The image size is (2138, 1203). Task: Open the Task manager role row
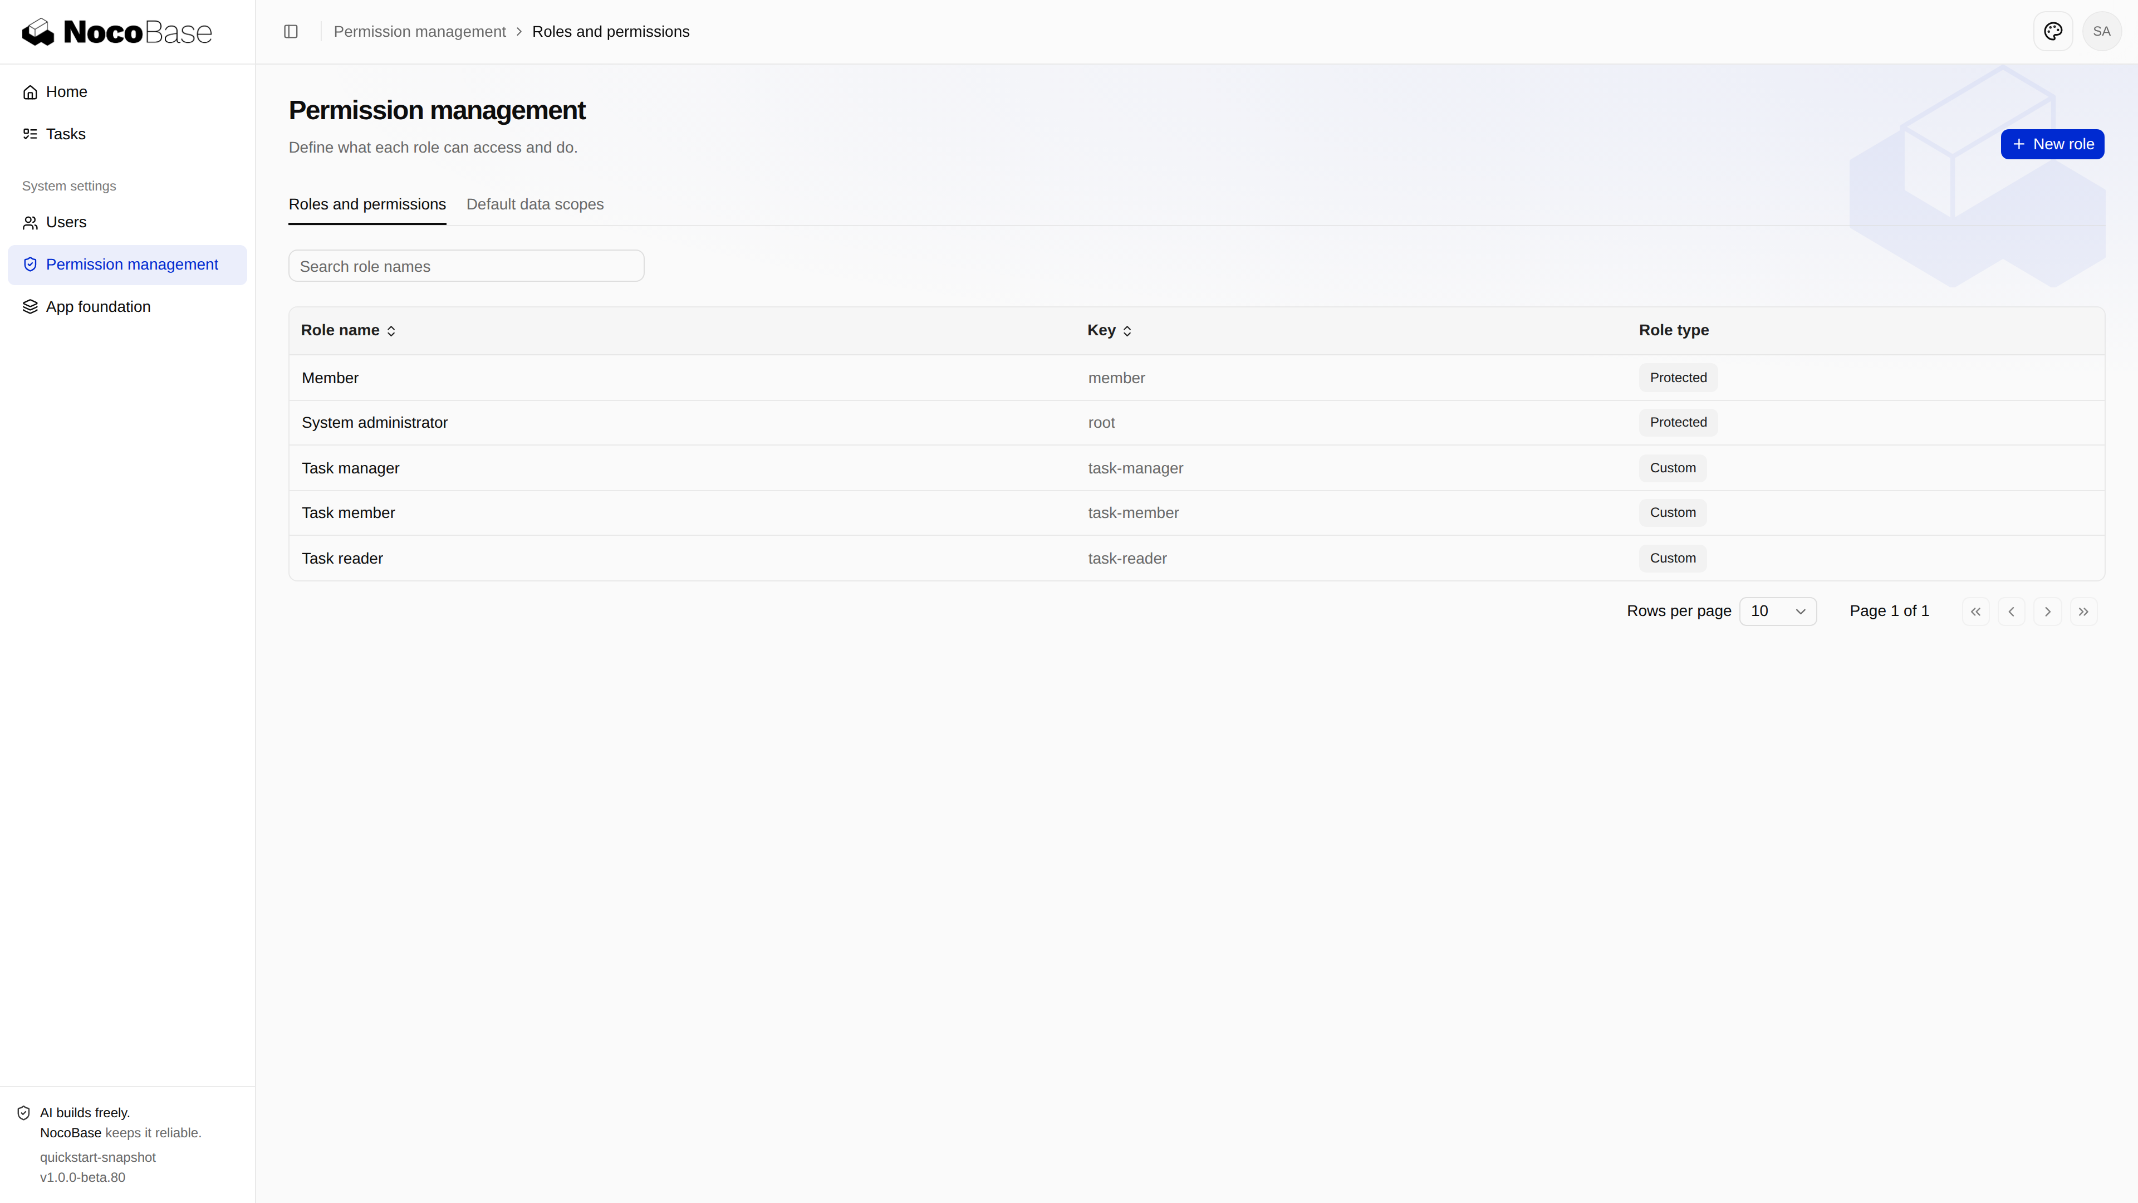(x=1196, y=468)
